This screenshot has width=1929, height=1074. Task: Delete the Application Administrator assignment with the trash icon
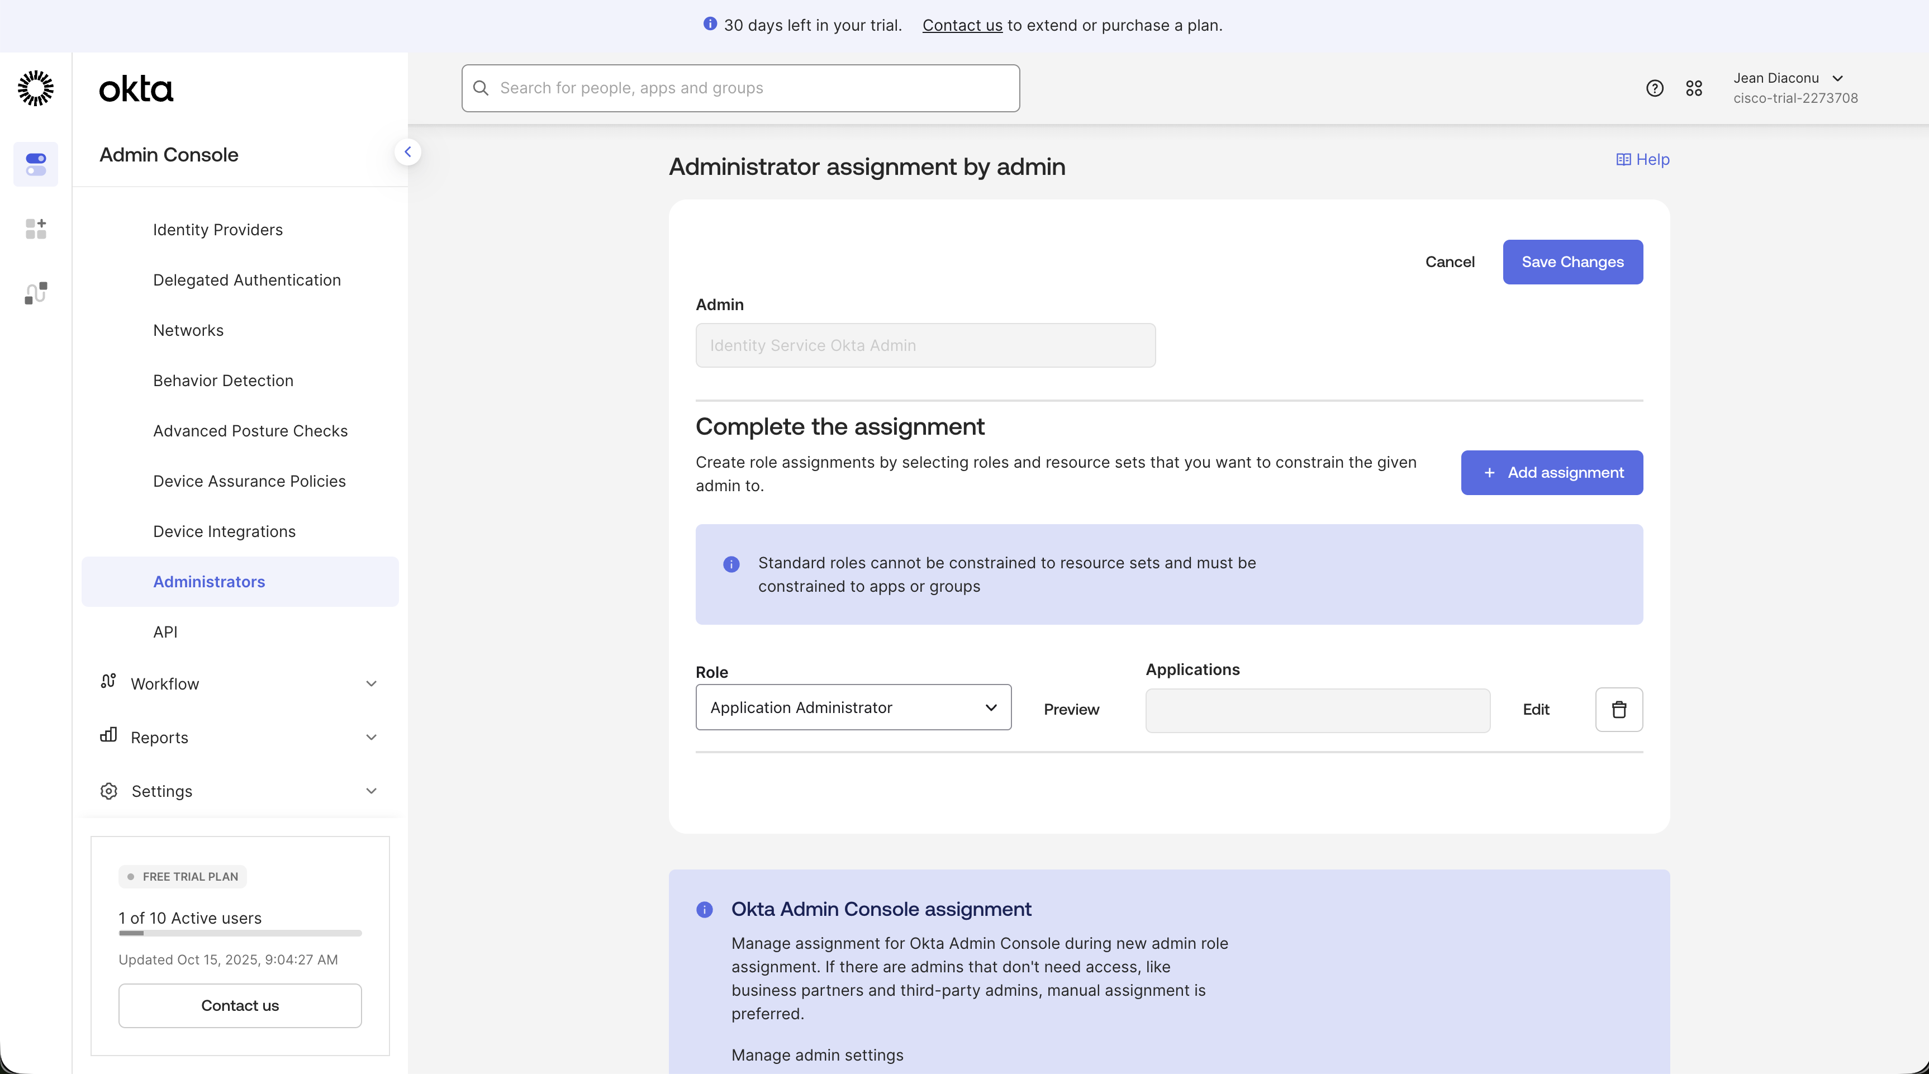pos(1618,709)
